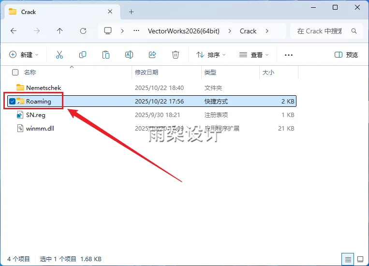This screenshot has height=266, width=369.
Task: Click the 应用程序扩展 type cell
Action: tap(221, 129)
